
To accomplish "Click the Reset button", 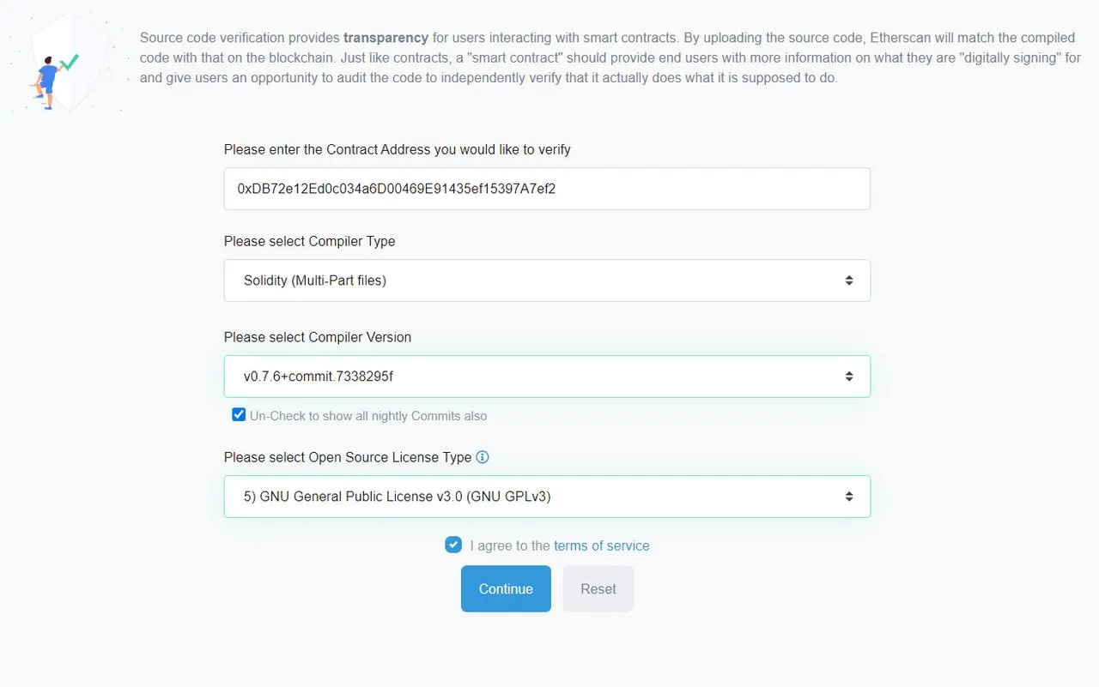I will coord(598,588).
